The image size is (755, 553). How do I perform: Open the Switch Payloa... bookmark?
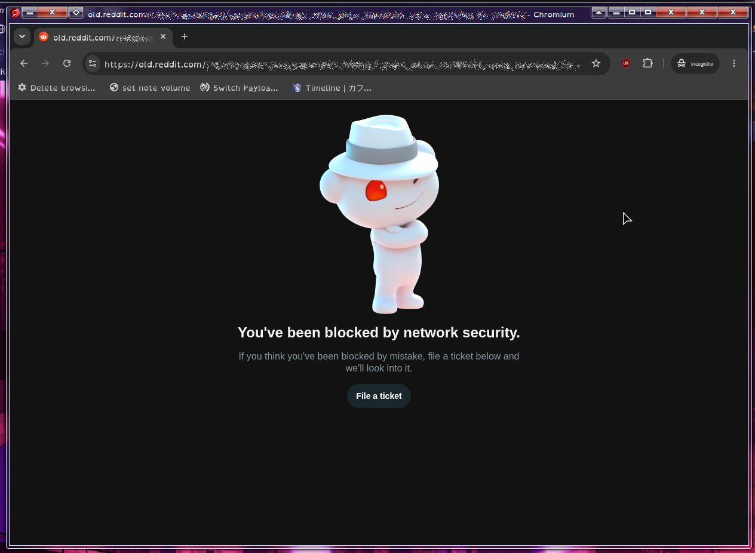(239, 88)
